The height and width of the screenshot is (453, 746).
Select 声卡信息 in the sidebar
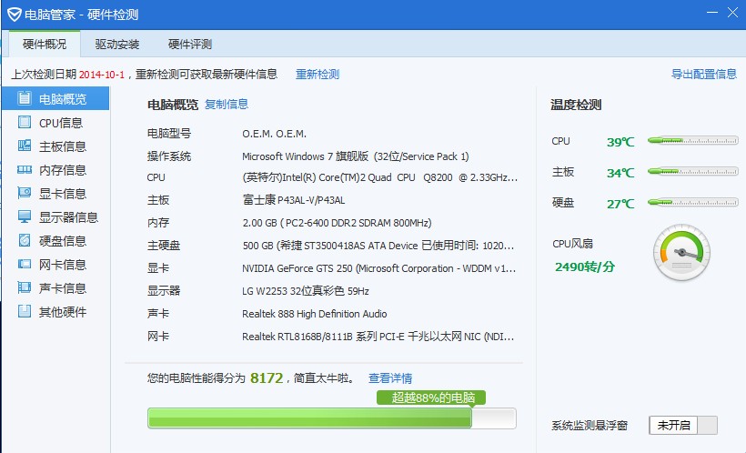click(x=55, y=287)
